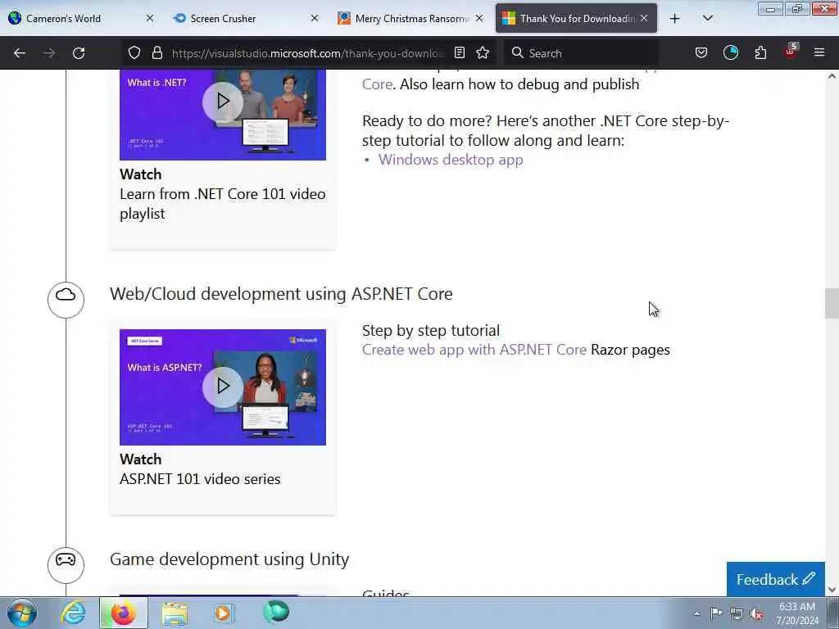
Task: Click Learn from .NET Core 101 caption
Action: [x=223, y=203]
